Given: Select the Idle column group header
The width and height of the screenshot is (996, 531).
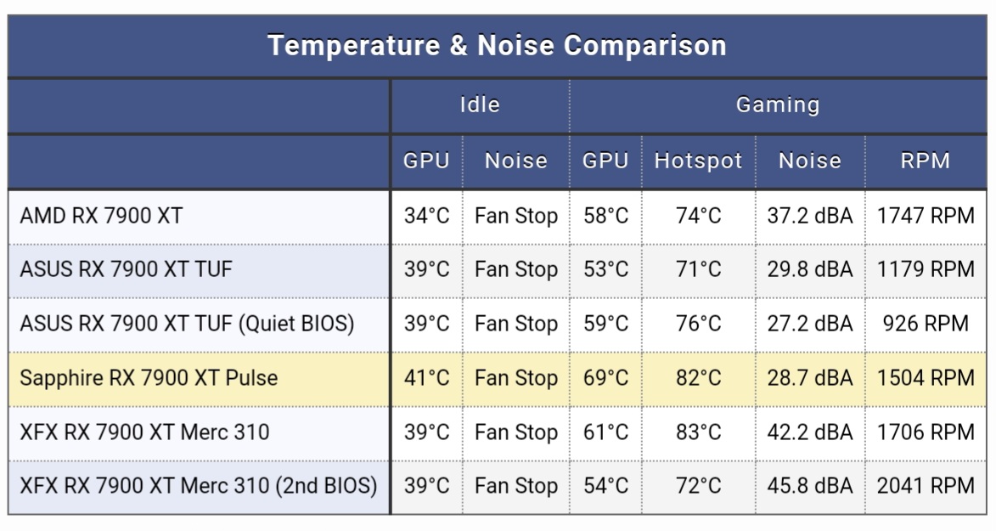Looking at the screenshot, I should pos(480,105).
